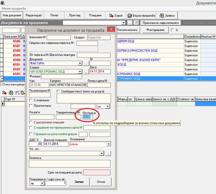
Task: Click the red-arrow export icon above items grid
Action: point(4,93)
